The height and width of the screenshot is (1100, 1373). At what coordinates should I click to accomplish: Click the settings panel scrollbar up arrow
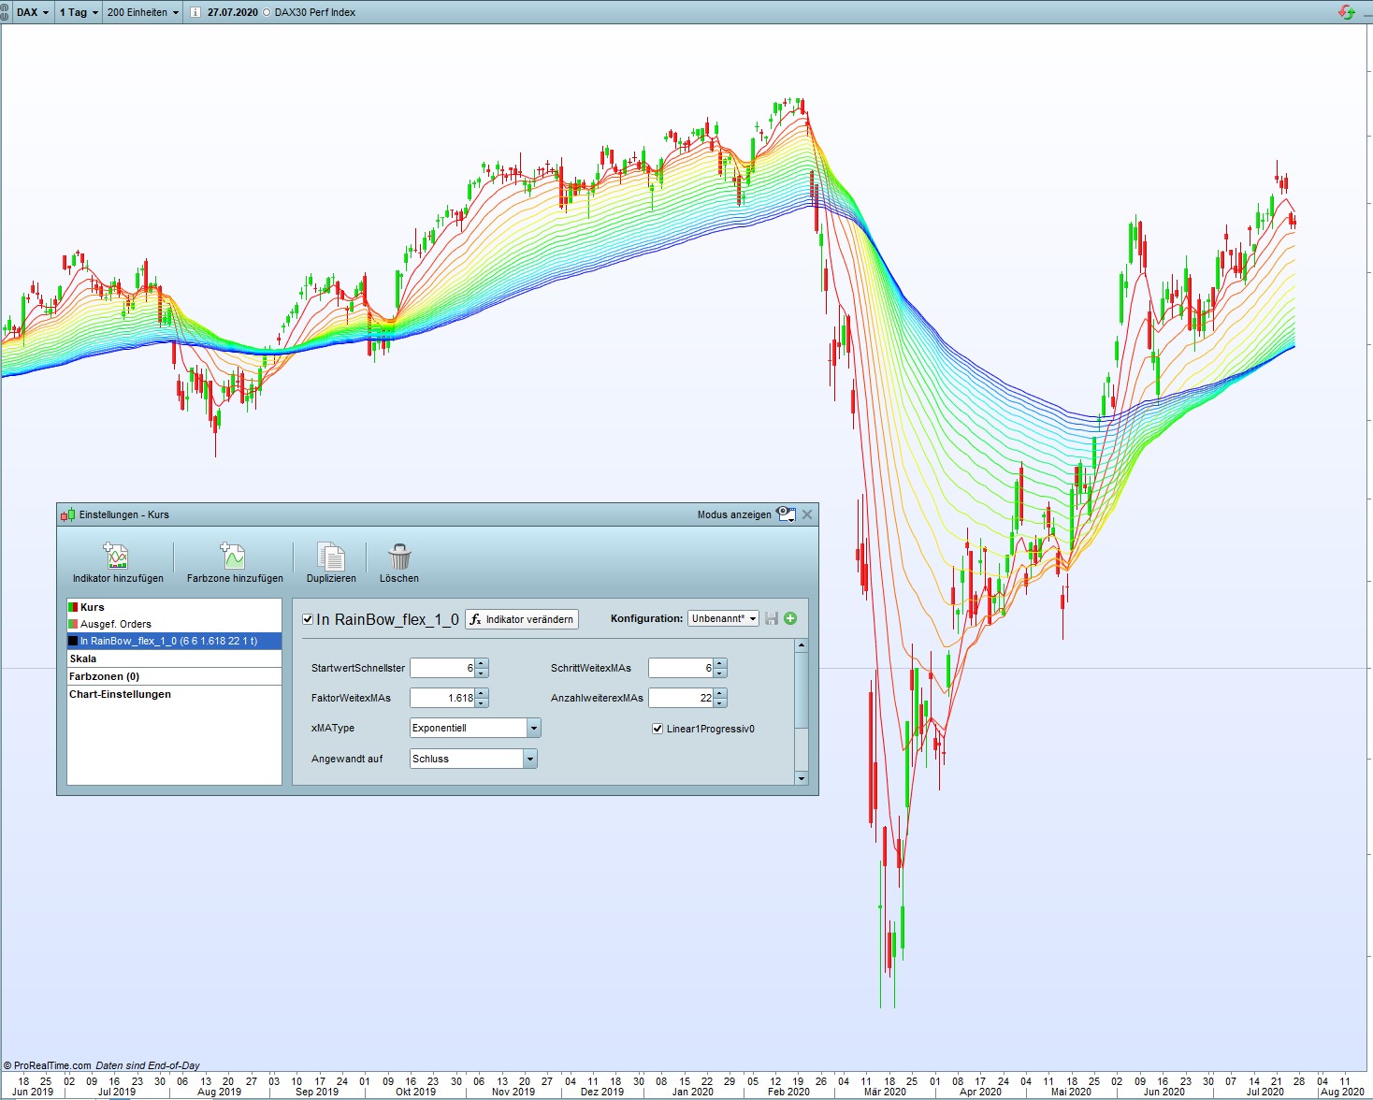point(801,645)
